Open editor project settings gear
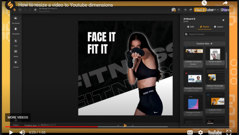This screenshot has width=239, height=135. 35,10
